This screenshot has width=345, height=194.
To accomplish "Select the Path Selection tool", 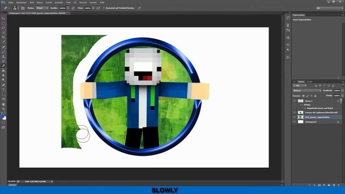I will pos(3,95).
